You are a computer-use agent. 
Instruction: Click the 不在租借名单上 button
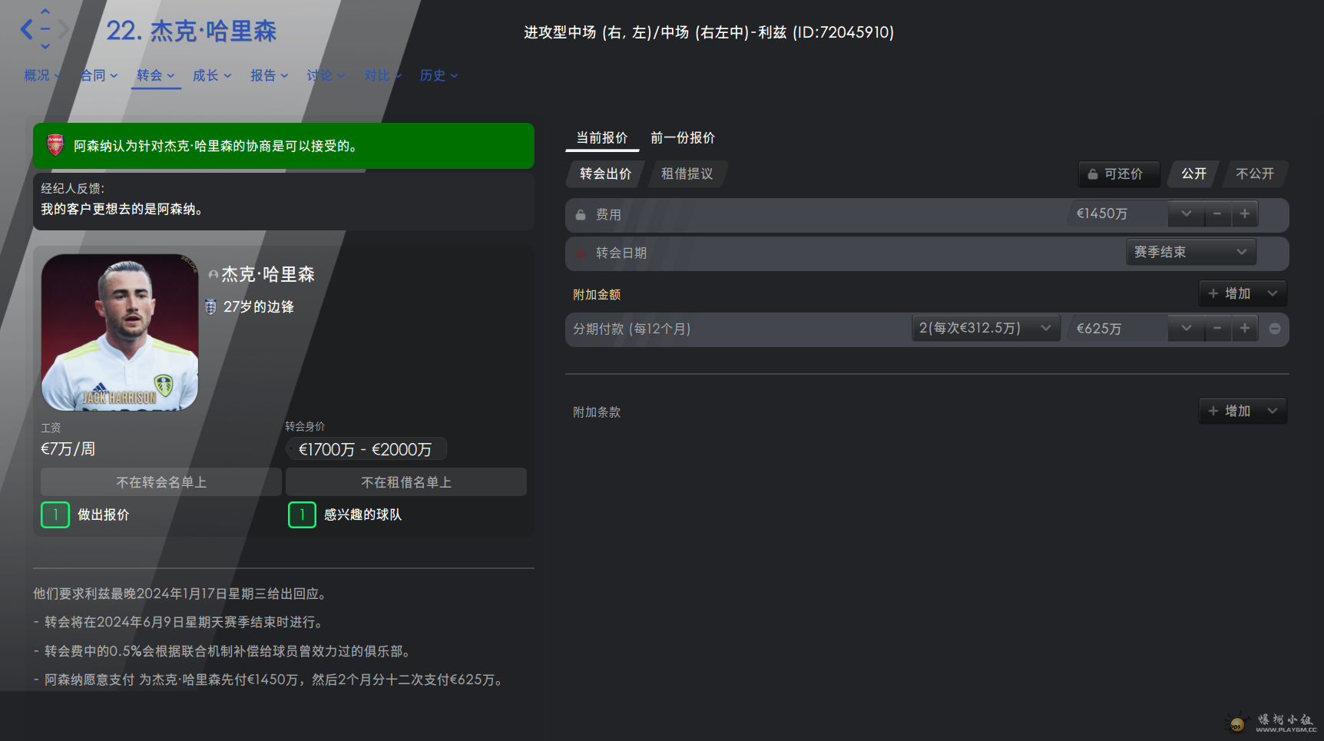coord(406,482)
